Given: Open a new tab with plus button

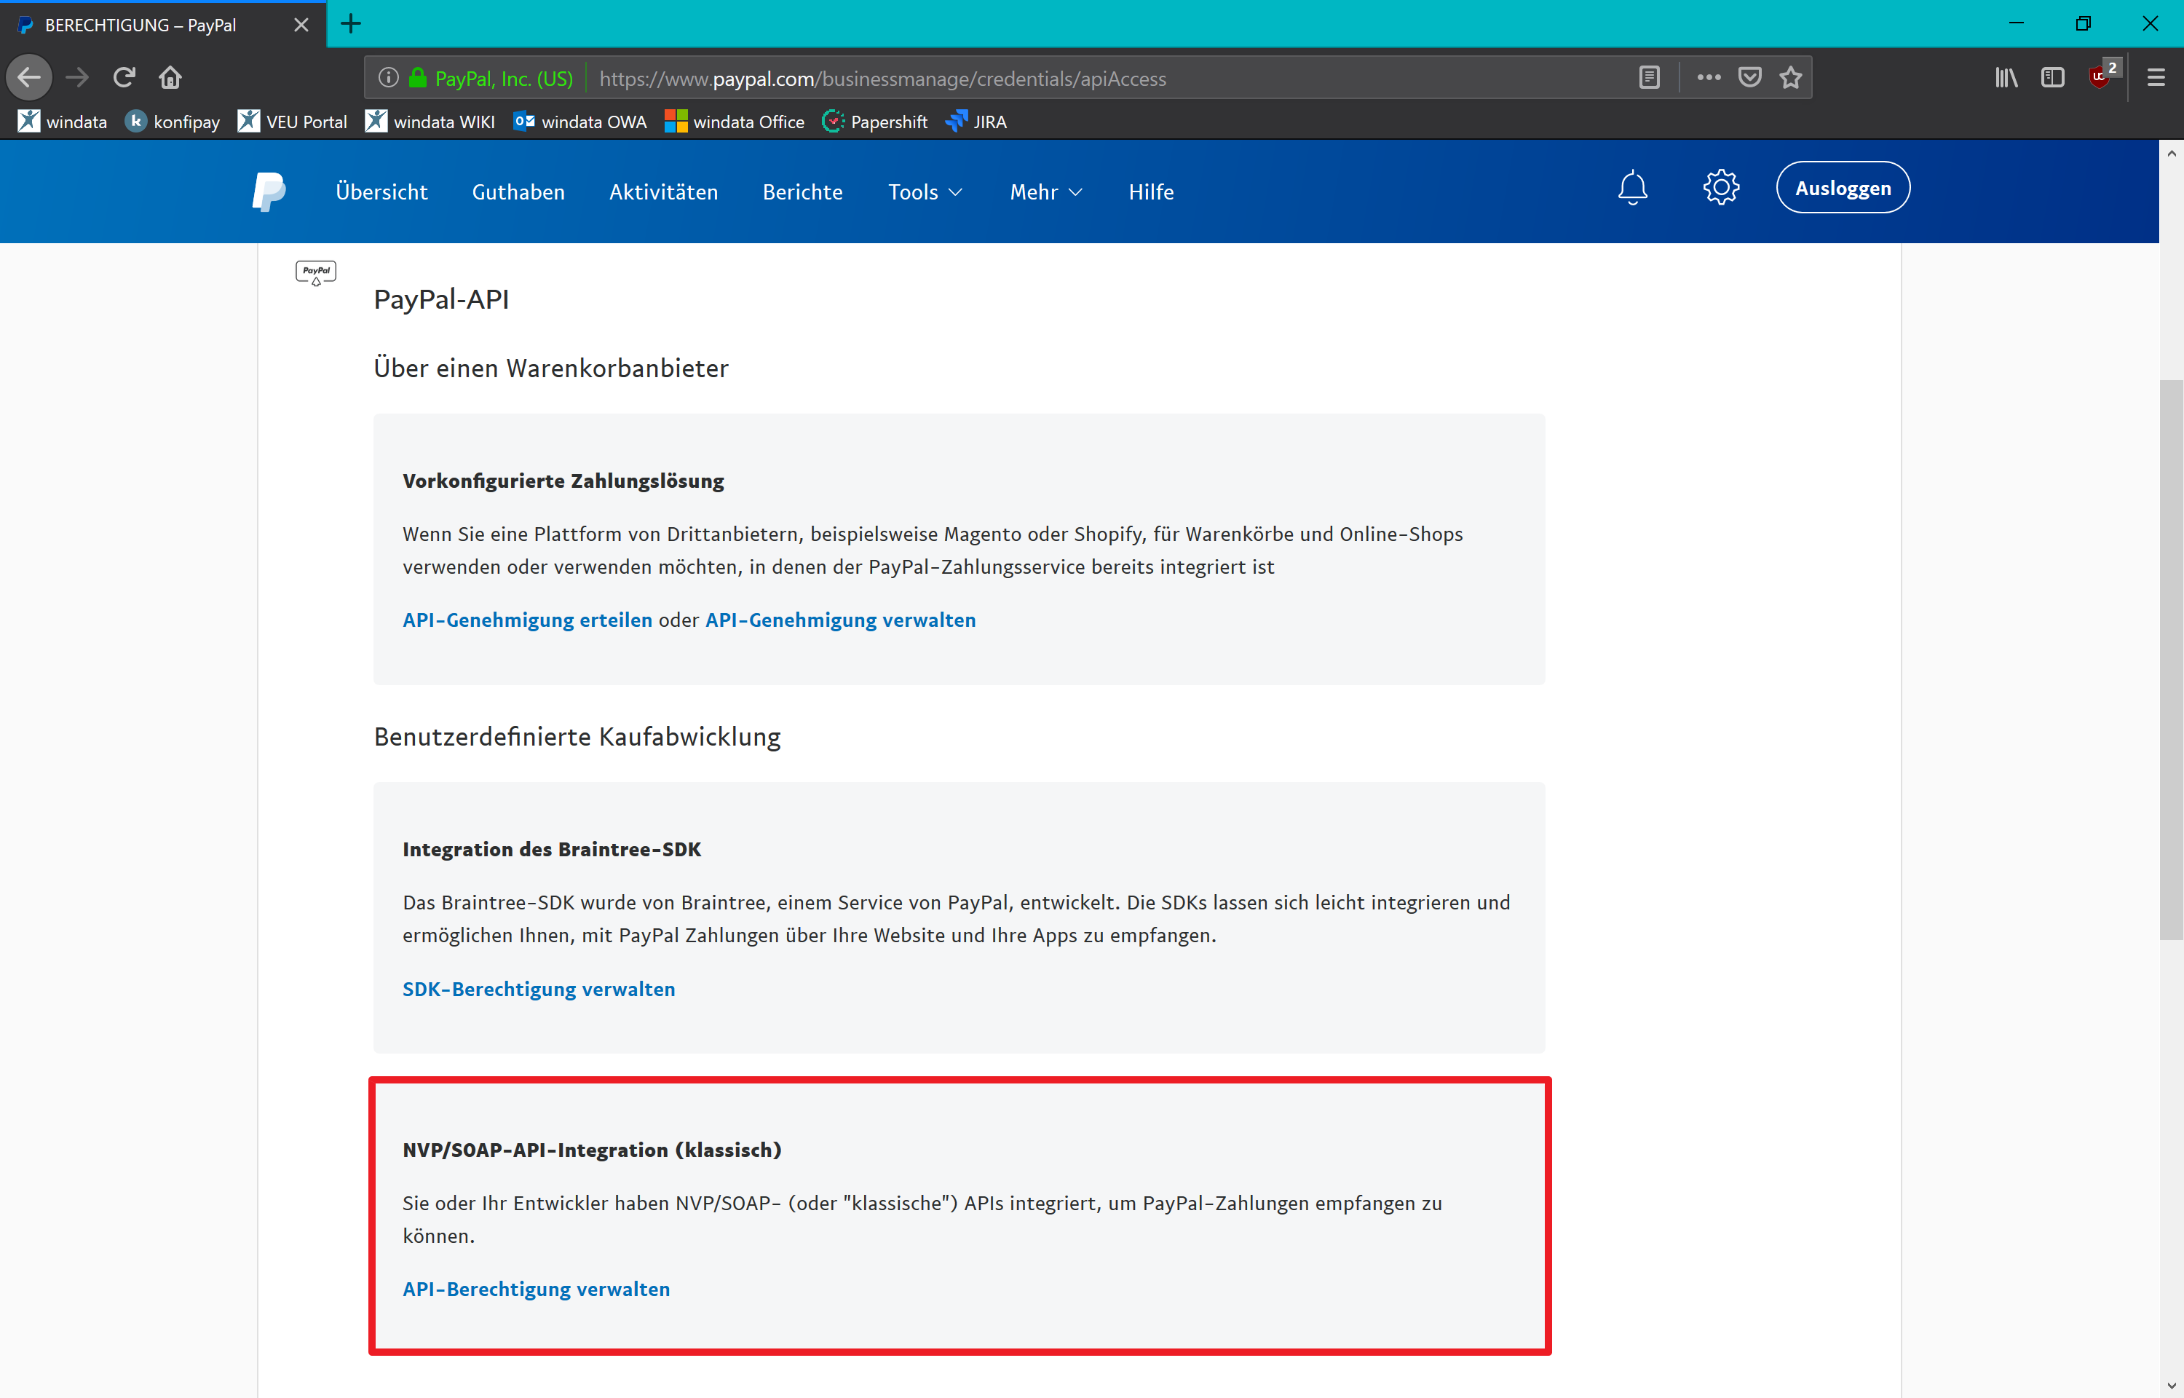Looking at the screenshot, I should click(351, 23).
